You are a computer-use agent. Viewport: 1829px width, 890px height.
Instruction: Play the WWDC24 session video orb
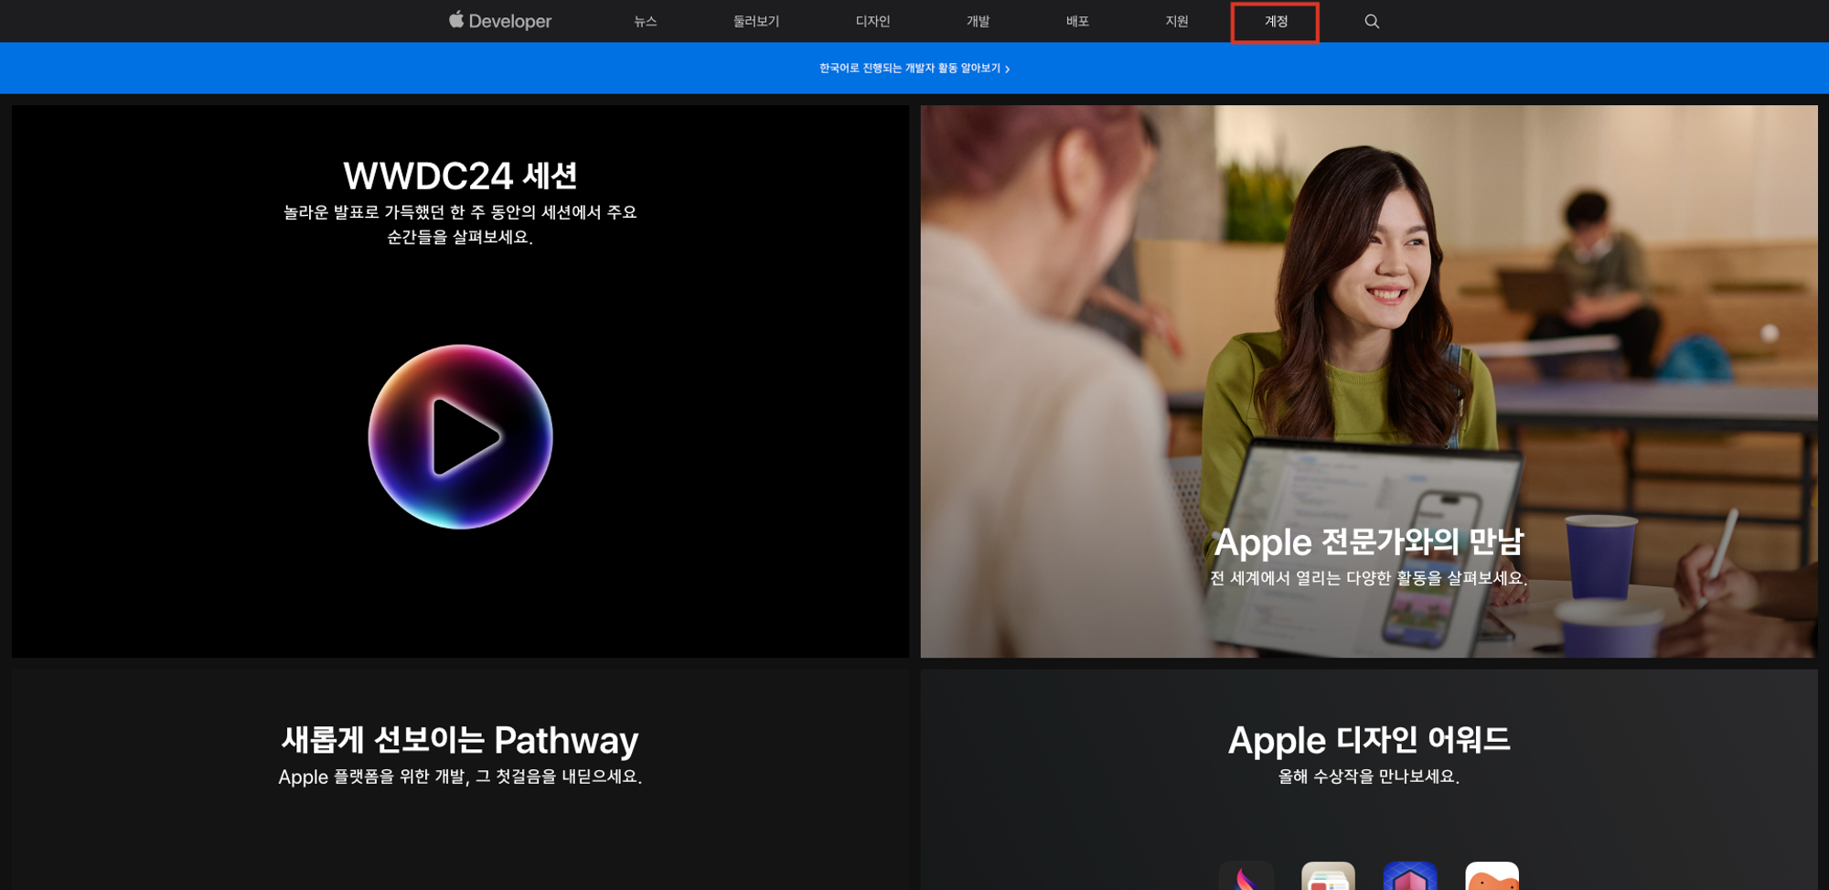pyautogui.click(x=460, y=436)
